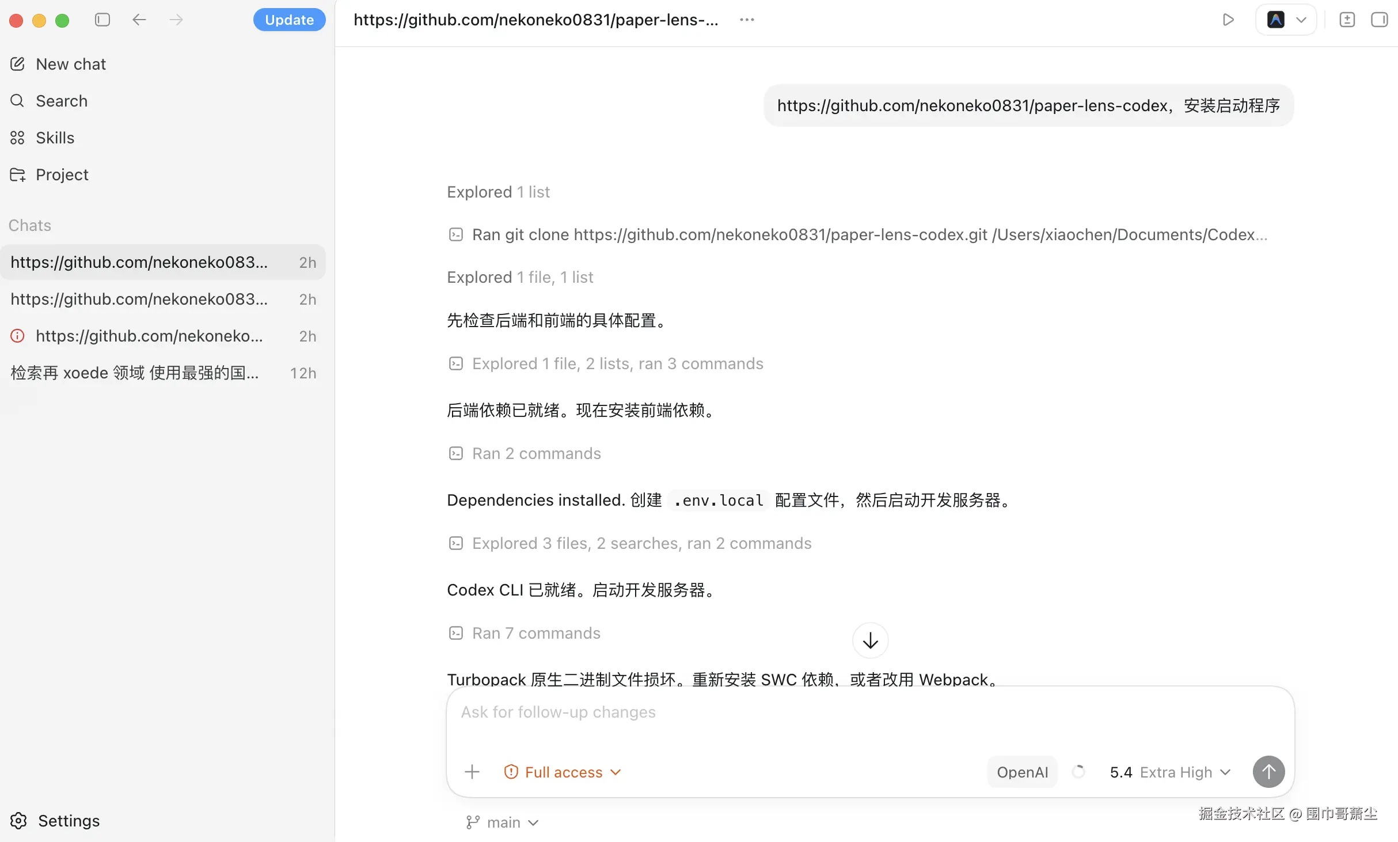The width and height of the screenshot is (1398, 842).
Task: Open Search in the sidebar
Action: (163, 101)
